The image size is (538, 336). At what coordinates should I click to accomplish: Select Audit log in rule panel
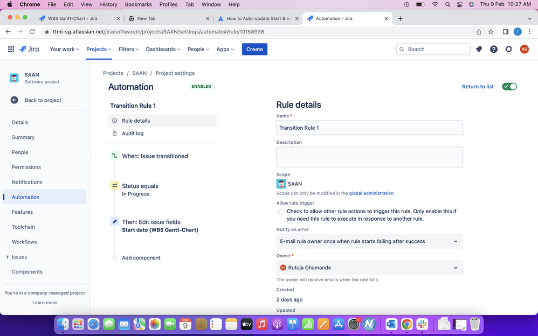tap(162, 134)
